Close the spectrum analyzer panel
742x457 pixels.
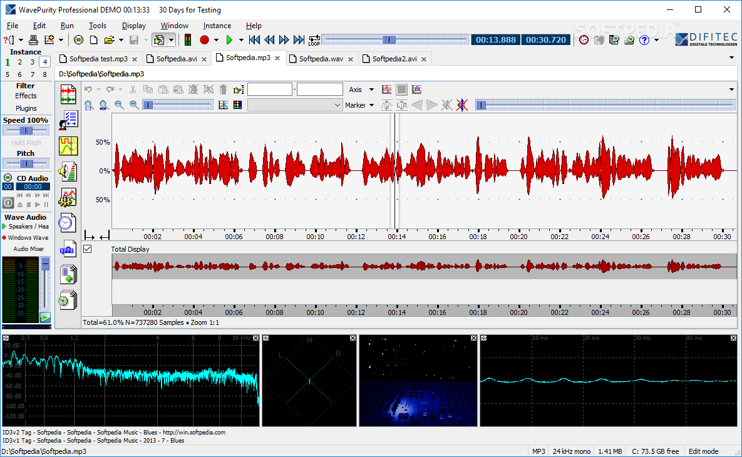point(256,338)
